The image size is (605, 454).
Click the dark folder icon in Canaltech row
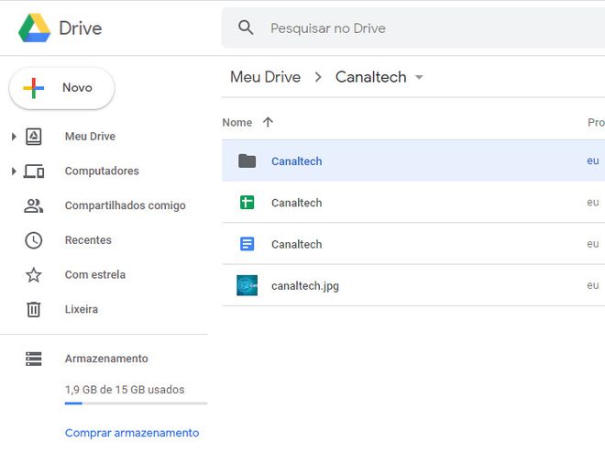(247, 161)
